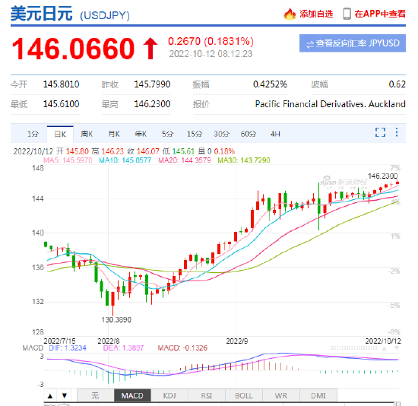
Task: Switch indicator to RSI
Action: coord(207,395)
